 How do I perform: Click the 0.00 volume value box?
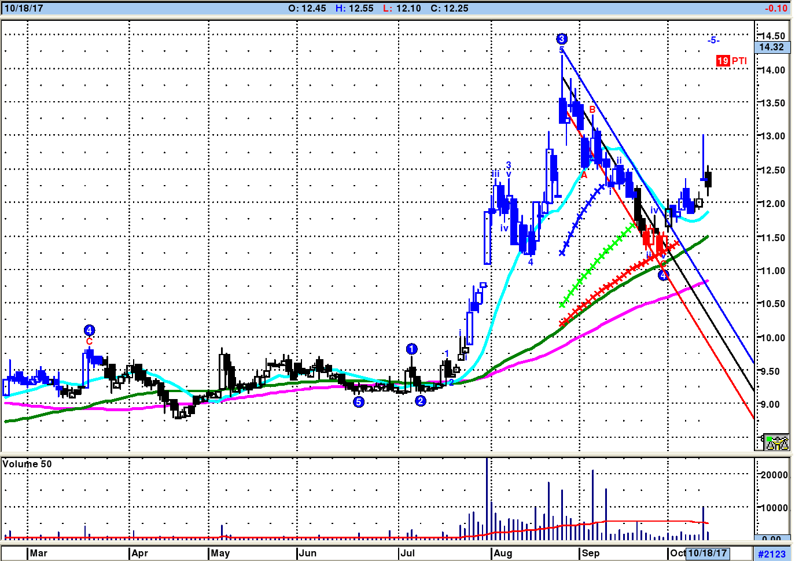(772, 538)
